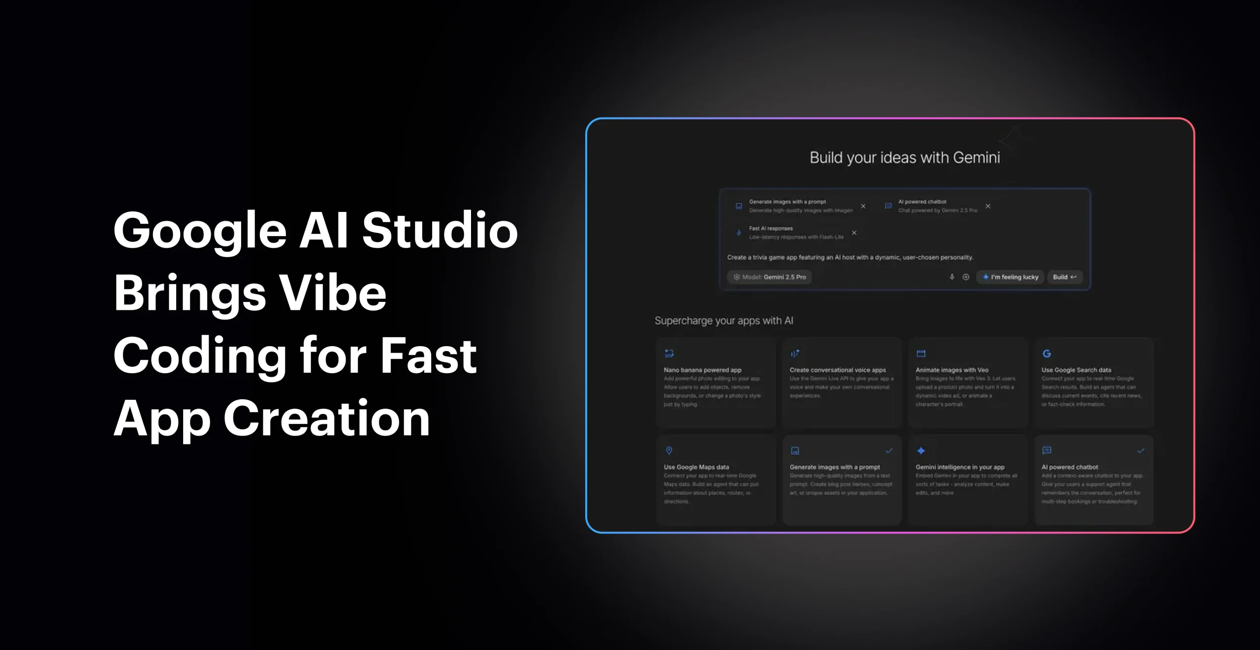This screenshot has width=1260, height=650.
Task: Select the conversational voice apps audio icon
Action: tap(795, 354)
